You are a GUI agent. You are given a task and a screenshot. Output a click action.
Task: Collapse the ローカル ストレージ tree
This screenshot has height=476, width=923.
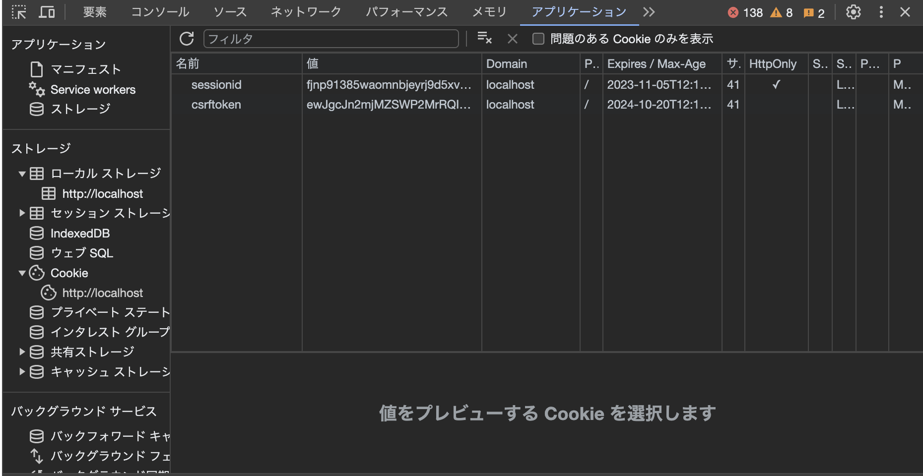(x=21, y=174)
